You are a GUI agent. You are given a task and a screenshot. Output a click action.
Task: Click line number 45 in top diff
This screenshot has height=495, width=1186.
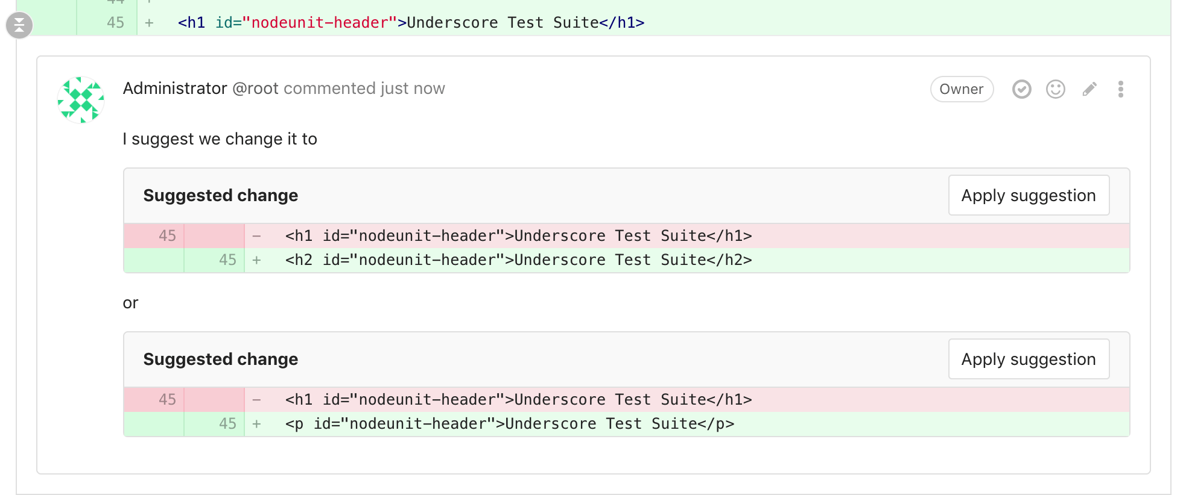click(115, 23)
